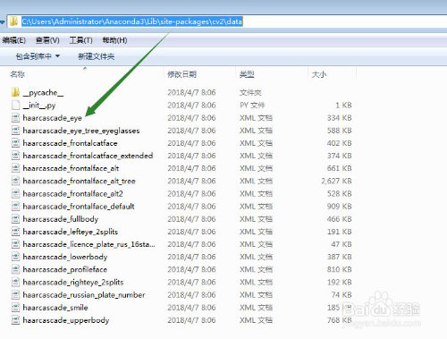
Task: Click the folder icon in the address bar
Action: point(13,21)
